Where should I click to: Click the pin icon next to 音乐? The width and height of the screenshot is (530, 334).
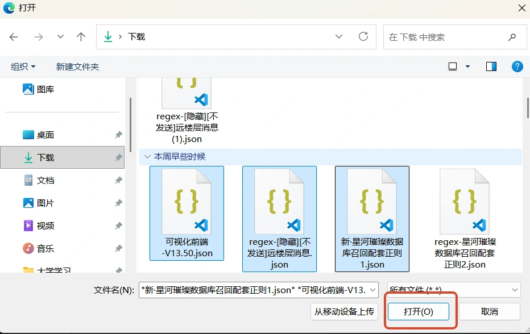coord(118,249)
